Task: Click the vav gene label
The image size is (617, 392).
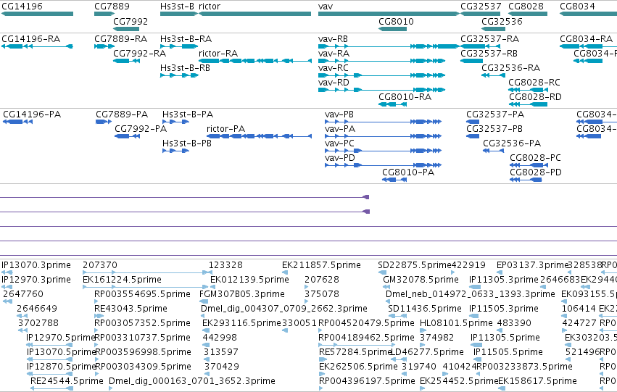Action: [326, 7]
